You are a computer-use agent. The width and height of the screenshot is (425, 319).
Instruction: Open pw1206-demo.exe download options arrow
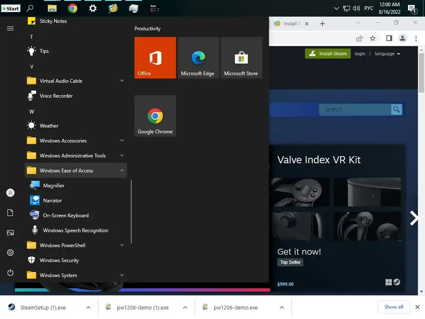[x=282, y=307]
